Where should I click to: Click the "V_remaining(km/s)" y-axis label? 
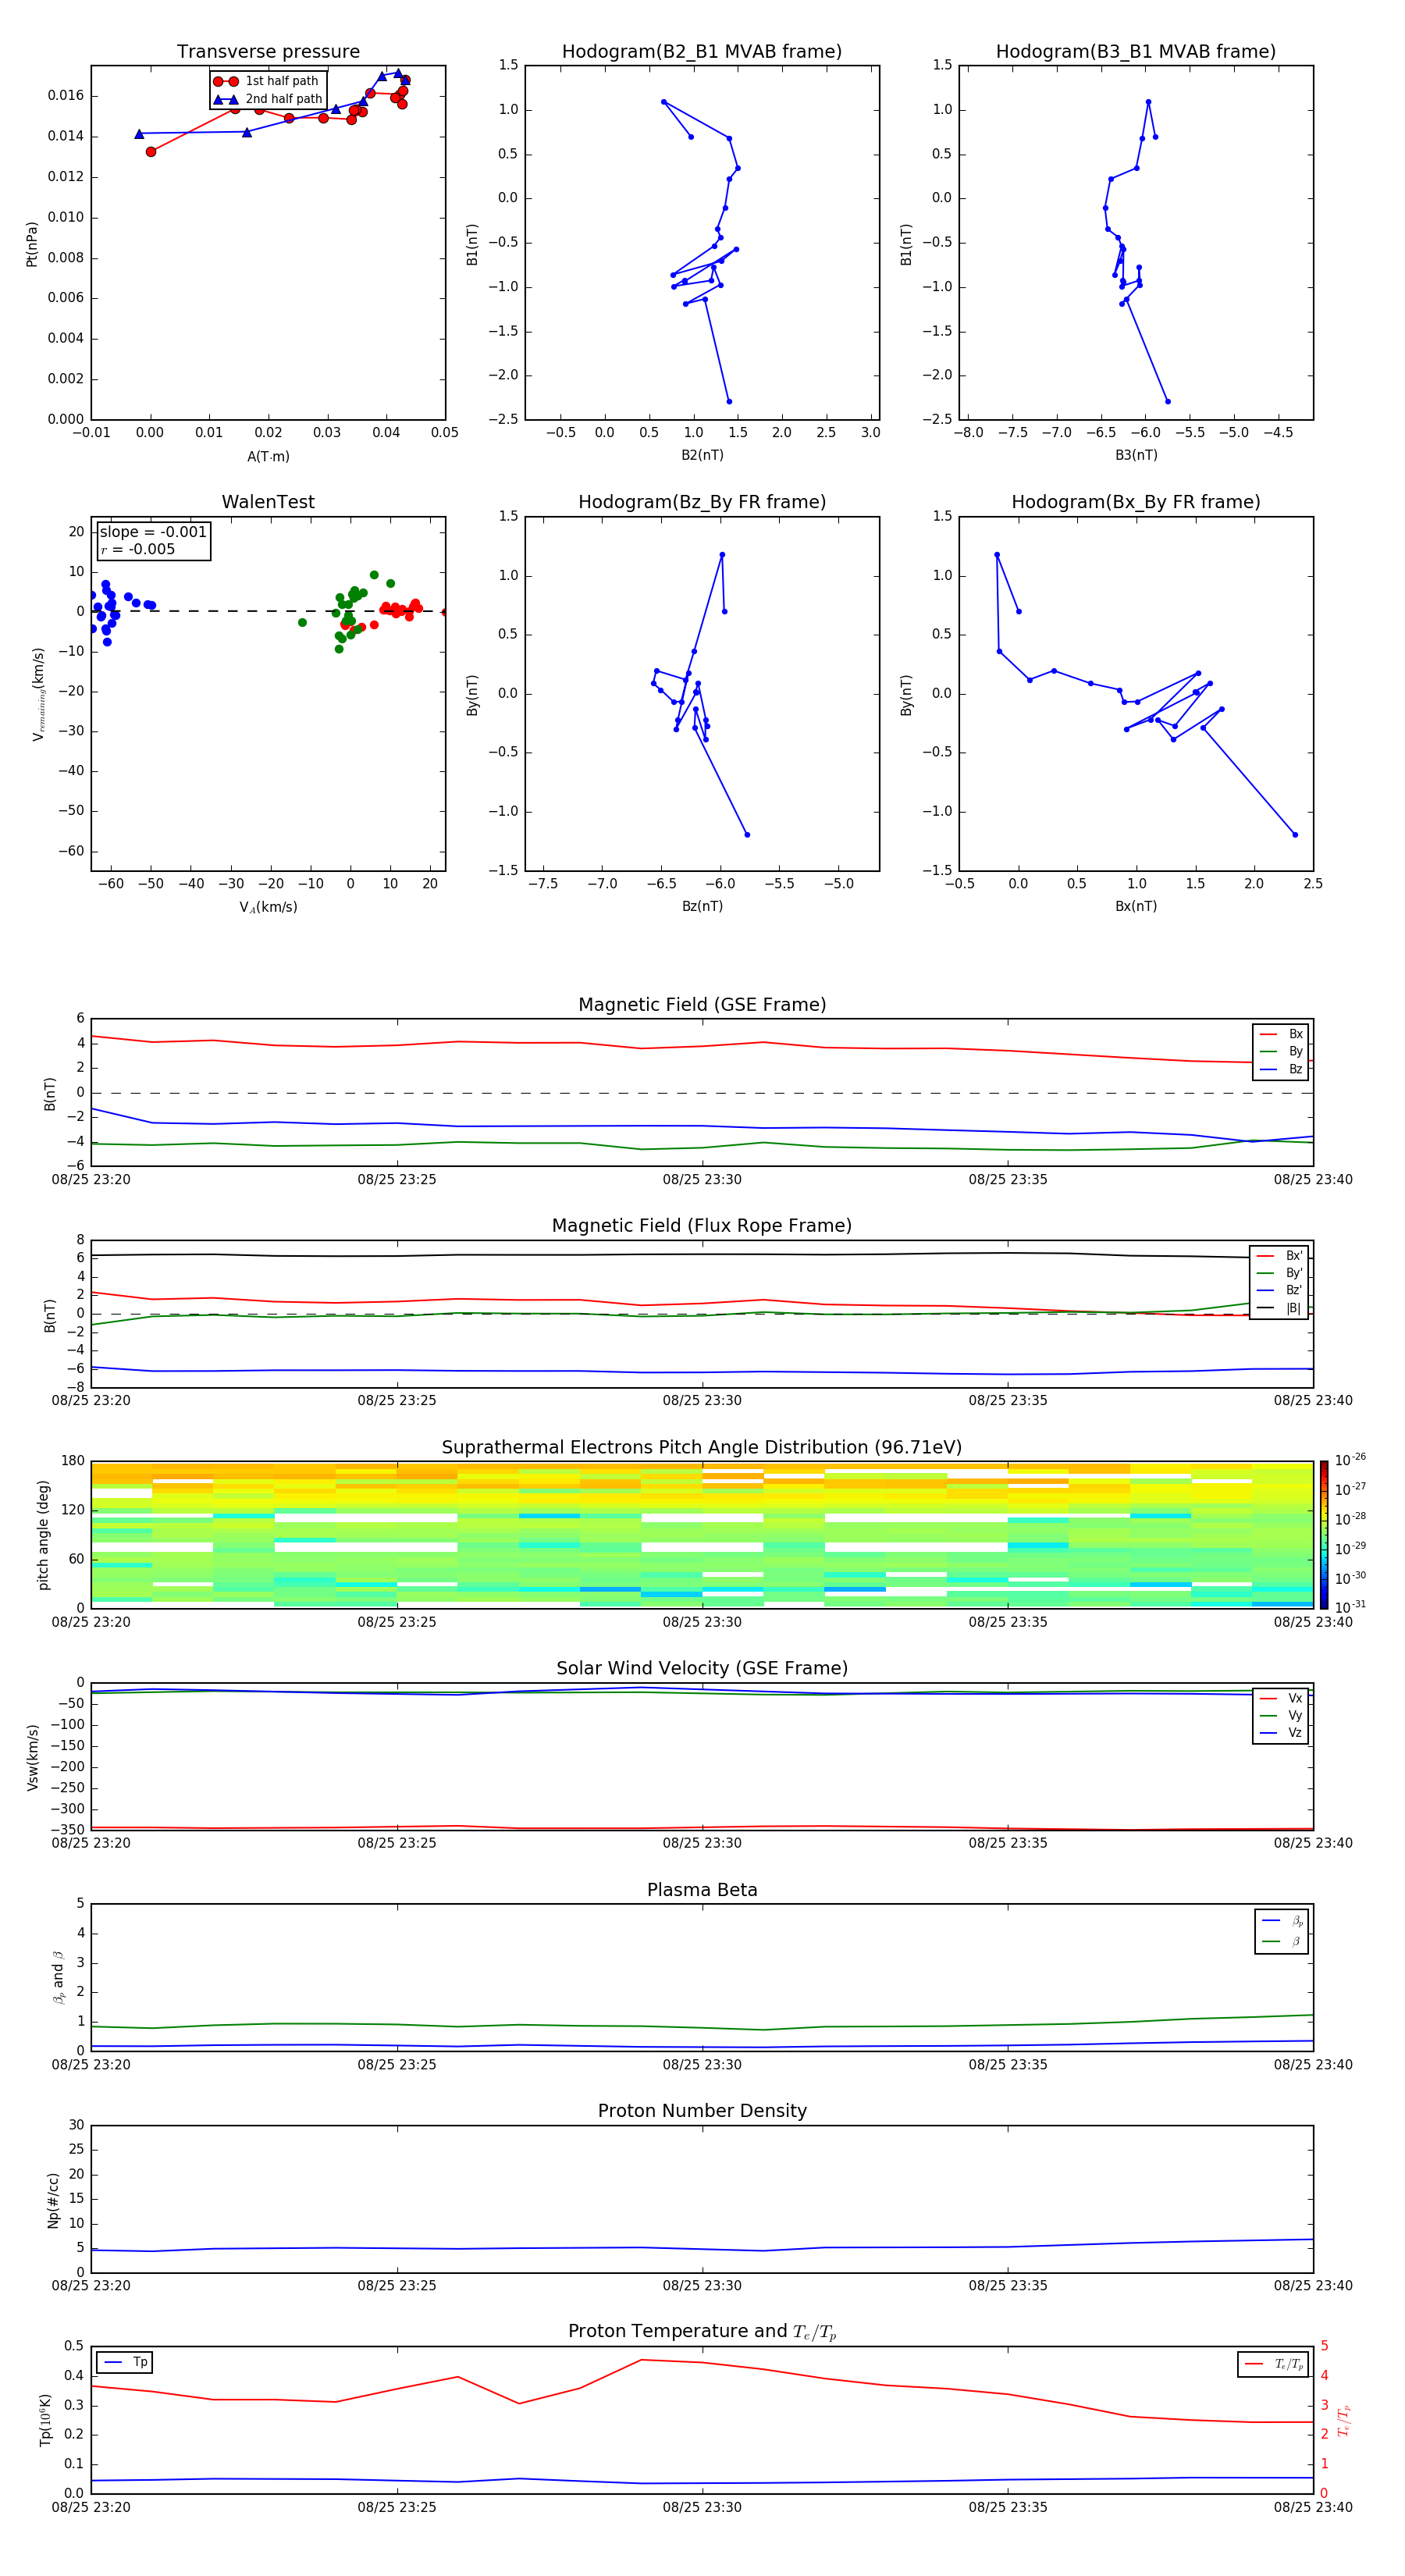coord(38,695)
